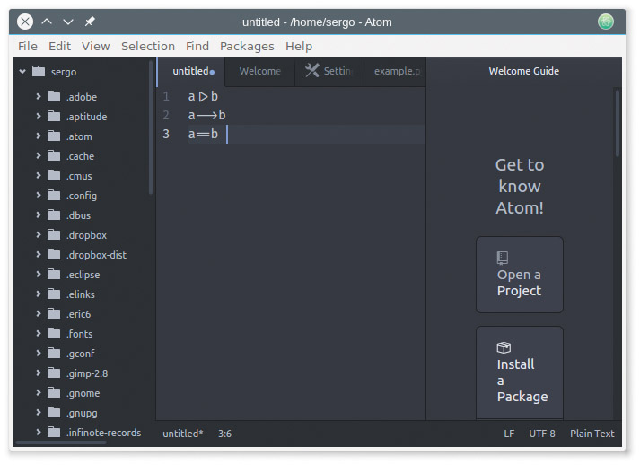The height and width of the screenshot is (465, 640).
Task: Click cursor position 3:6 in status bar
Action: [x=224, y=434]
